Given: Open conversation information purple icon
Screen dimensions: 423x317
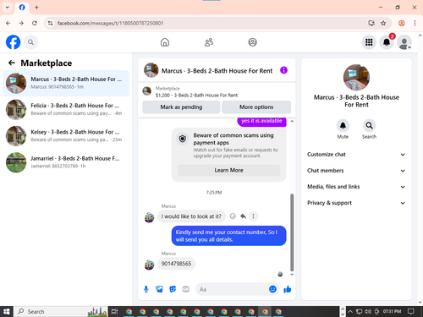Looking at the screenshot, I should click(x=283, y=70).
